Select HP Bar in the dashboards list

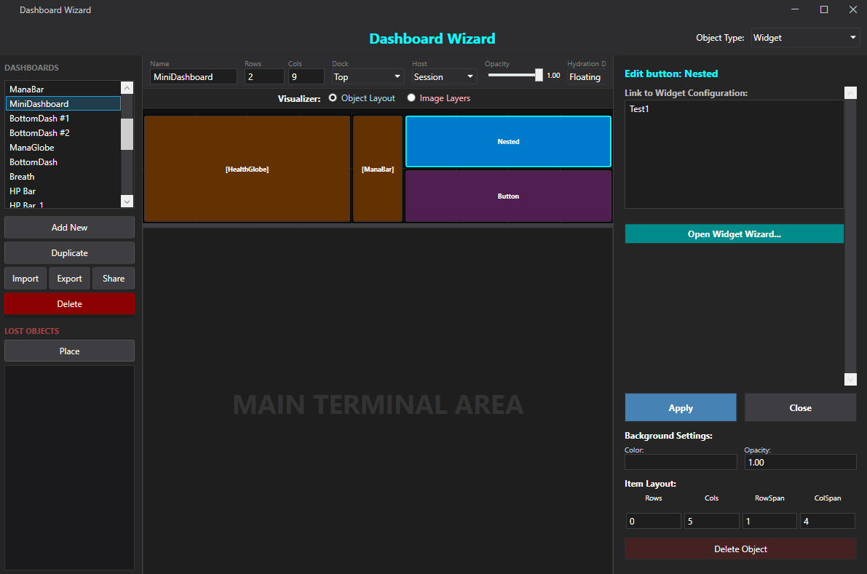[63, 191]
